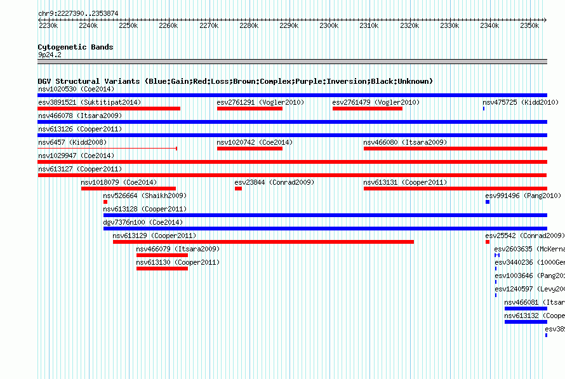
Task: Select the esv2603635 variant label
Action: [529, 249]
